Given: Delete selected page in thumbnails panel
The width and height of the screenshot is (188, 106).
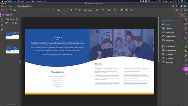Looking at the screenshot, I should tap(13, 23).
